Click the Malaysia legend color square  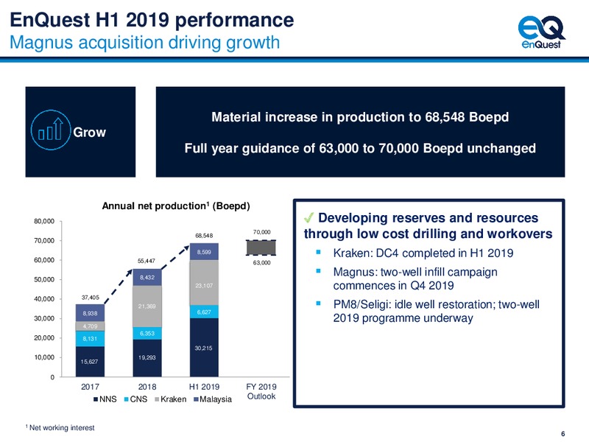(x=196, y=399)
